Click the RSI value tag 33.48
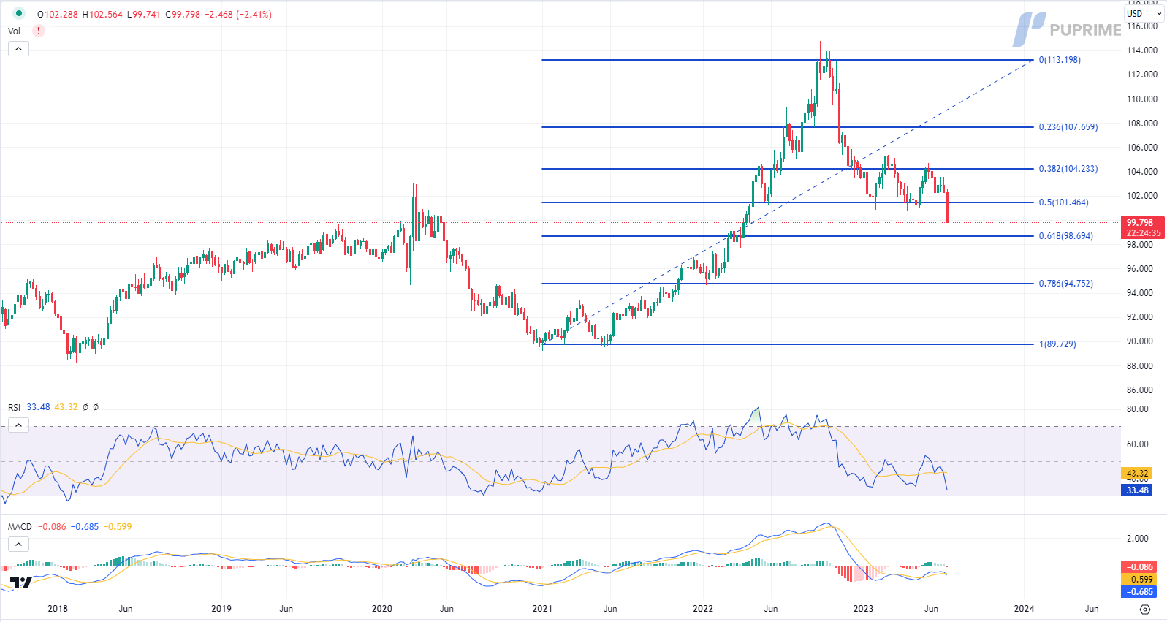1167x622 pixels. point(1136,490)
